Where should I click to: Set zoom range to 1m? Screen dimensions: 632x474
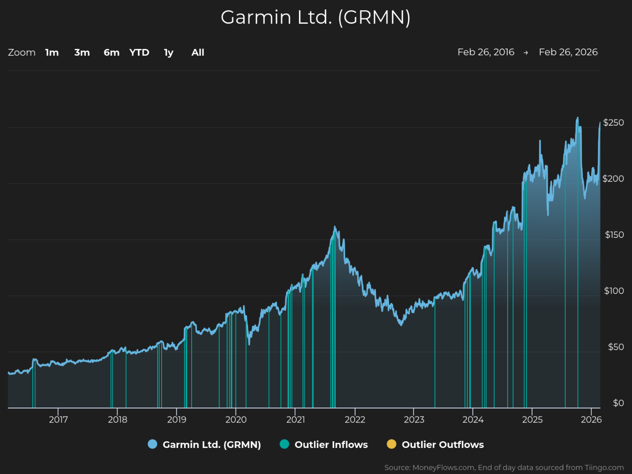coord(52,53)
